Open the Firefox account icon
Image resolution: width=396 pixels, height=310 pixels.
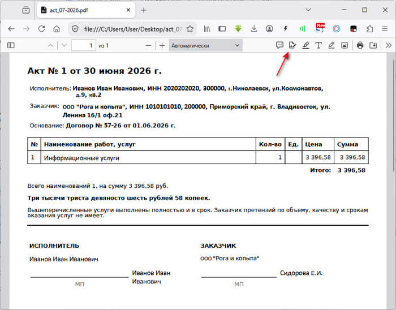(x=269, y=29)
